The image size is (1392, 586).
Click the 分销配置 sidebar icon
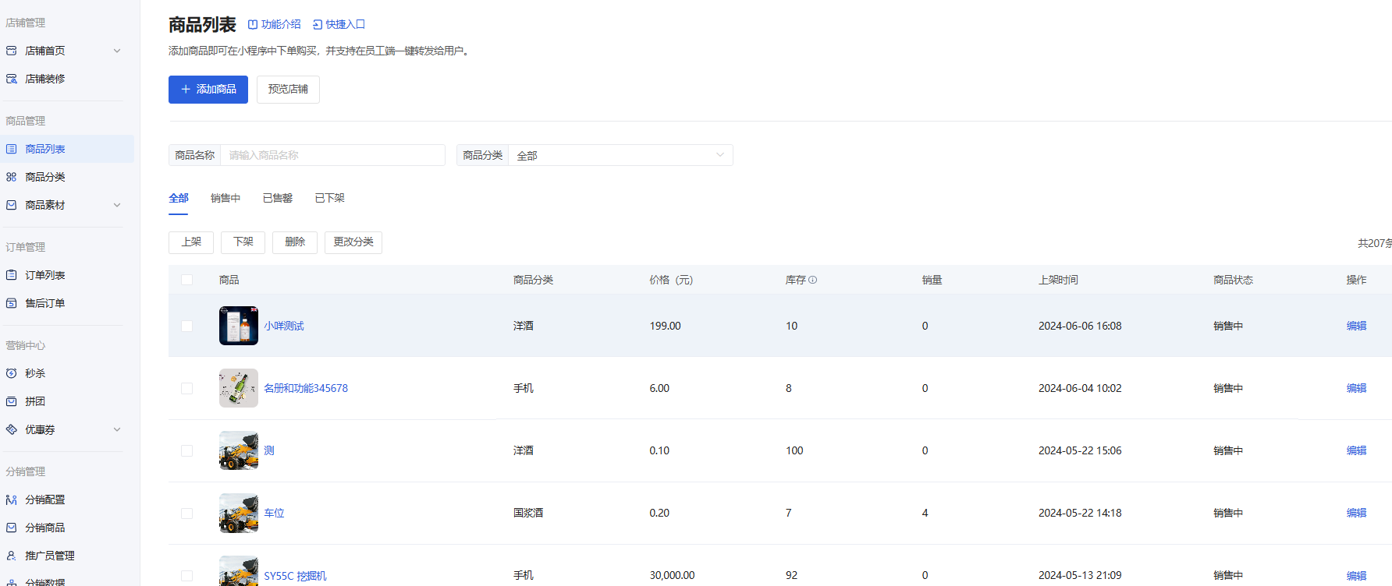(12, 500)
